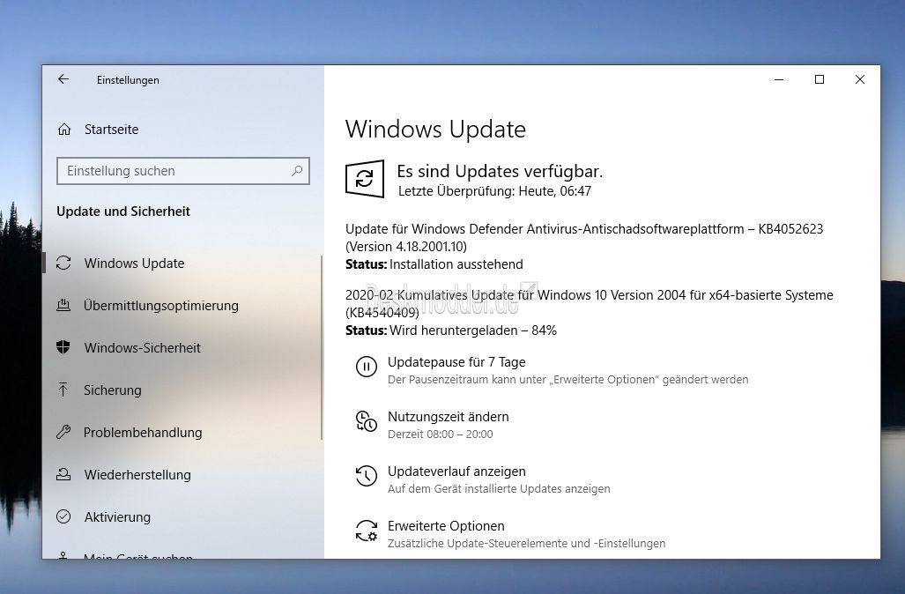The image size is (905, 594).
Task: Click the clock icon for Nutzungszeit
Action: (367, 420)
